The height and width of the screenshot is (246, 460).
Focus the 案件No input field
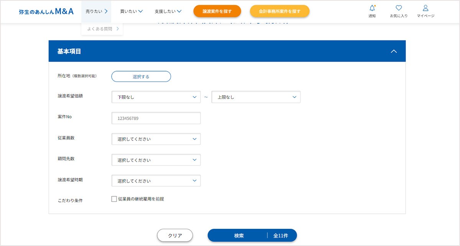(156, 118)
